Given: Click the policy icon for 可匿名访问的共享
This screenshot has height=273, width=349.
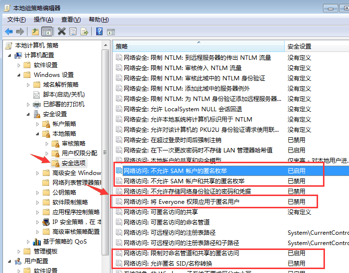Looking at the screenshot, I should tap(119, 212).
